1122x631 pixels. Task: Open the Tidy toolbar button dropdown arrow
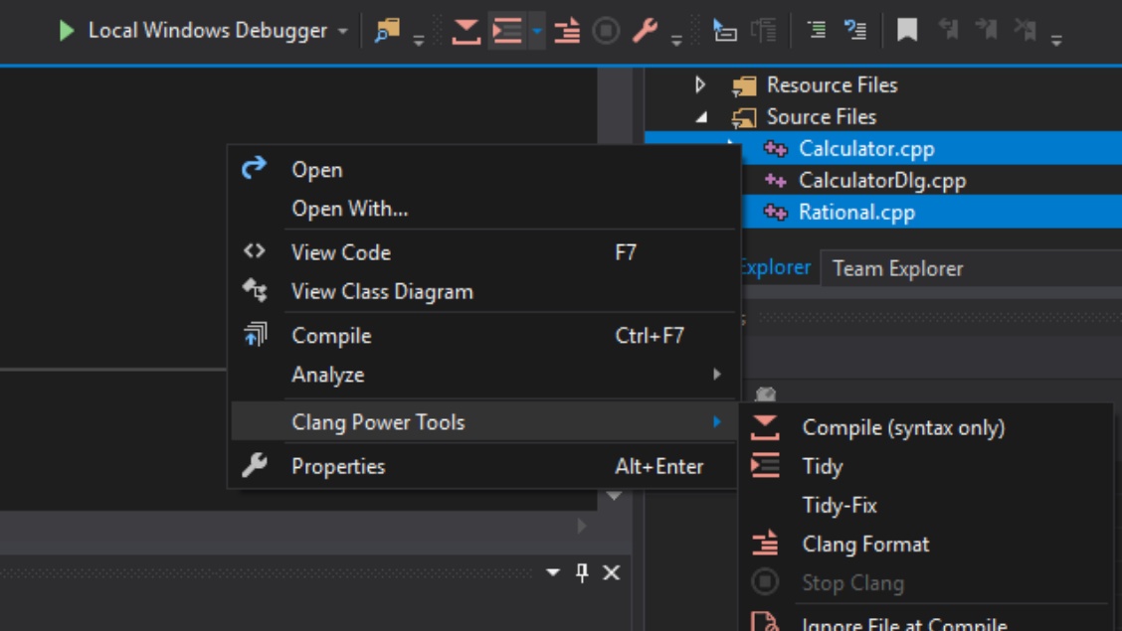pos(537,31)
